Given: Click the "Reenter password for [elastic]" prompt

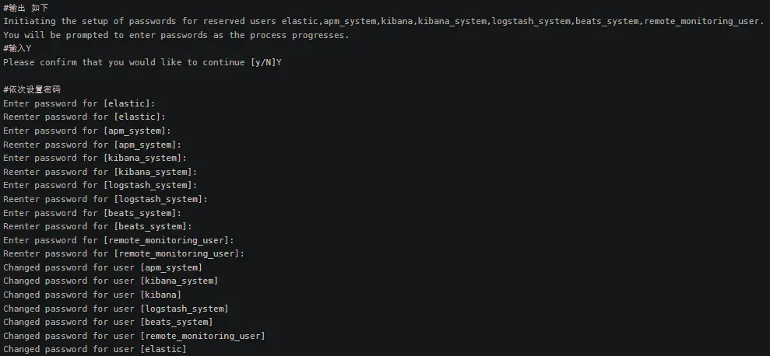Looking at the screenshot, I should [x=85, y=117].
